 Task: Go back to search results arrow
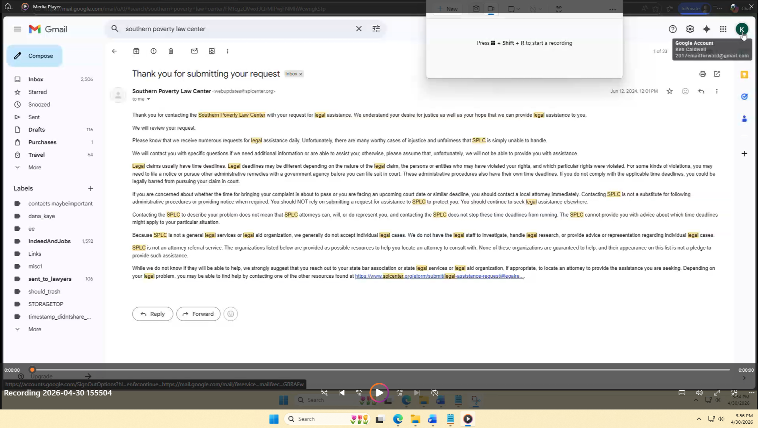(114, 51)
